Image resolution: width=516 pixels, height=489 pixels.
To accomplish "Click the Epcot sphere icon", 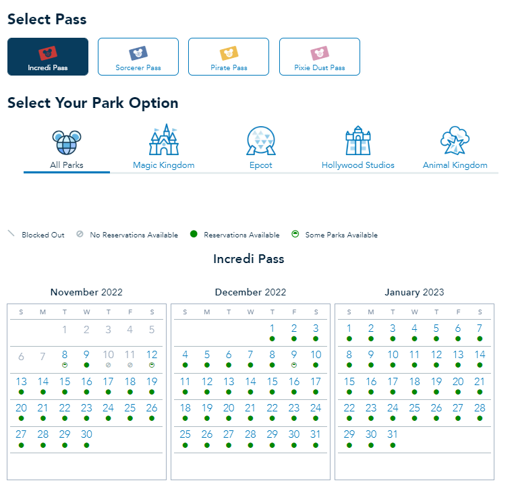I will tap(261, 140).
